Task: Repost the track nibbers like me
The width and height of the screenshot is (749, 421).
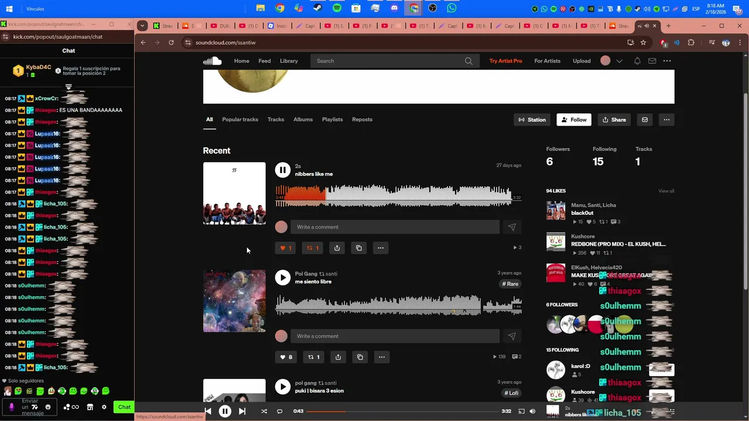Action: pyautogui.click(x=313, y=248)
